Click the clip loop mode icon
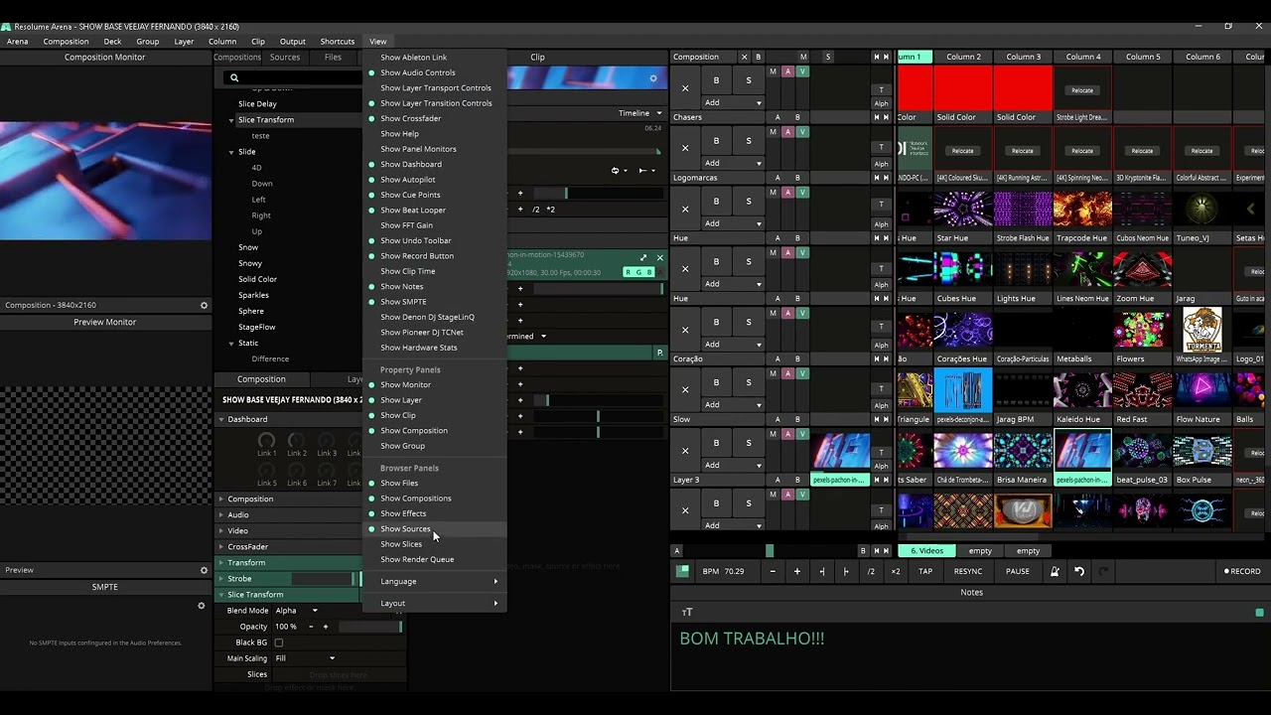The height and width of the screenshot is (715, 1271). [615, 171]
